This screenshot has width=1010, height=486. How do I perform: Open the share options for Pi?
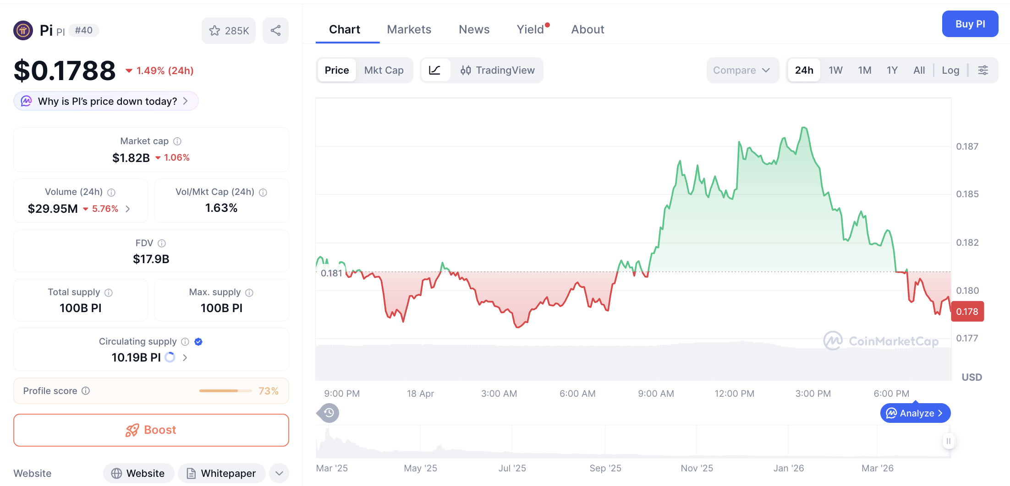pyautogui.click(x=275, y=30)
